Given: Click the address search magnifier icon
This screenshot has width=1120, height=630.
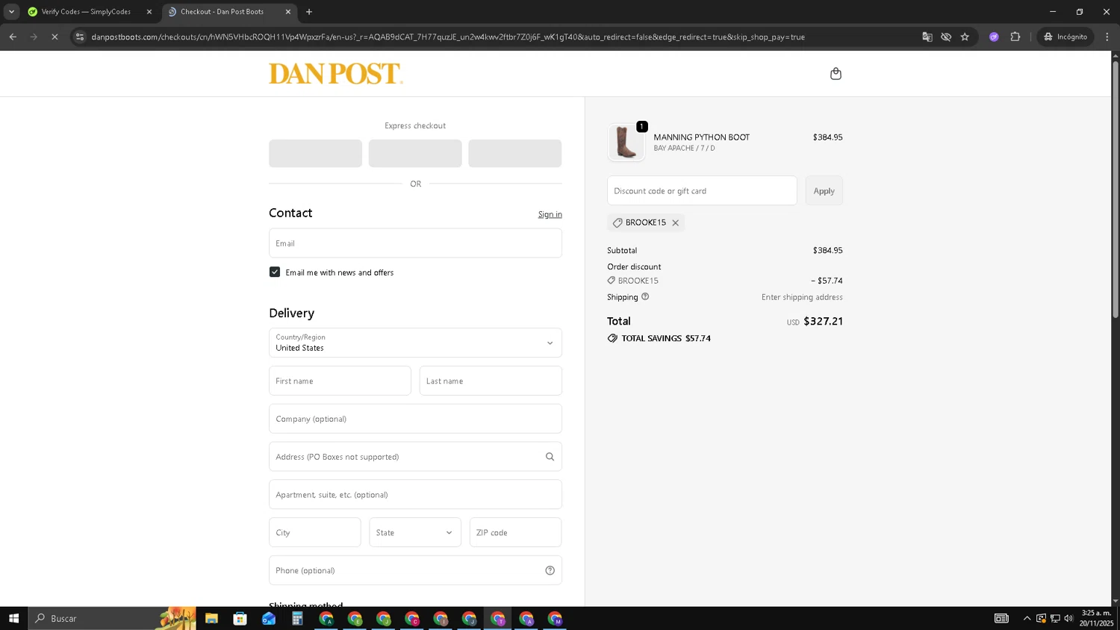Looking at the screenshot, I should click(x=550, y=457).
